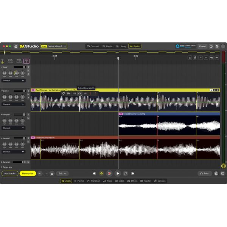The height and width of the screenshot is (227, 227).
Task: Toggle Deck 1 automation A button
Action: pos(28,74)
